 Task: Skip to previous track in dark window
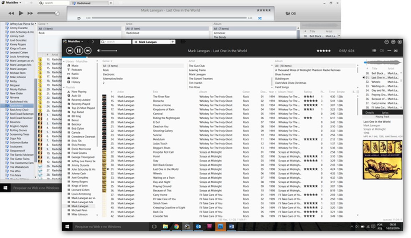69,50
